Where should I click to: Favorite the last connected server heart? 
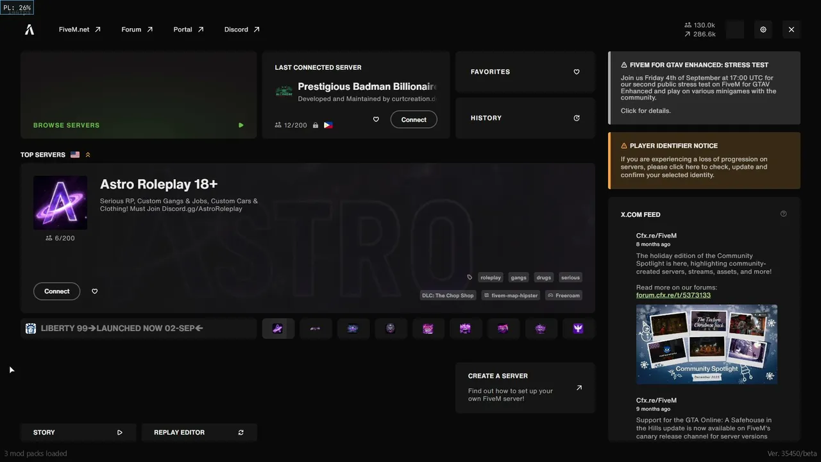point(376,119)
